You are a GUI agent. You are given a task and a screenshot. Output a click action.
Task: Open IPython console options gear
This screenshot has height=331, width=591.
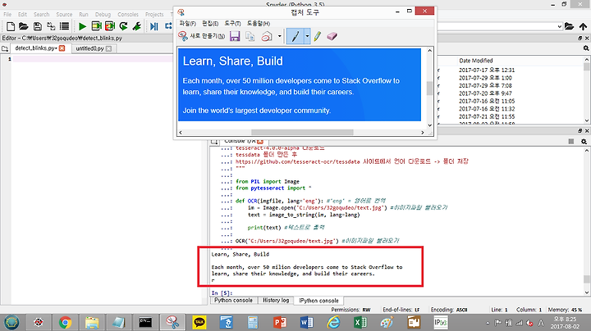[584, 142]
